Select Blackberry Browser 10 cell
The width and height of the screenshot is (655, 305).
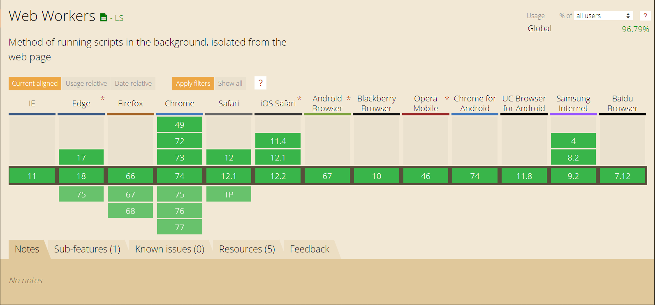point(377,176)
